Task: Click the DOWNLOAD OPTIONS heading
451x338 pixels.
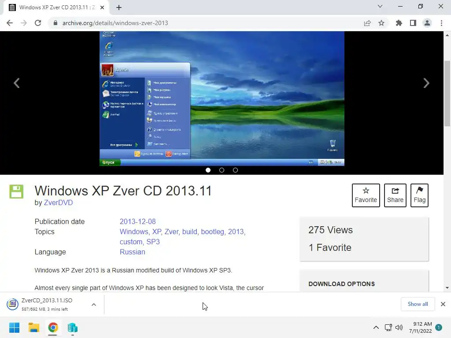Action: tap(342, 284)
